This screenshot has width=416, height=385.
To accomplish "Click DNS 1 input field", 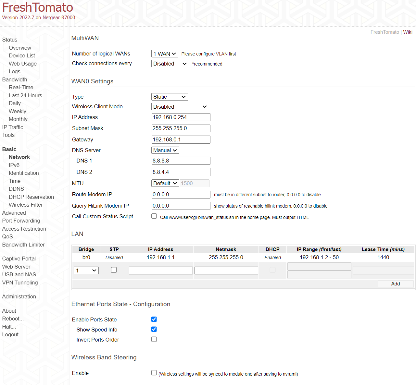I will (181, 161).
